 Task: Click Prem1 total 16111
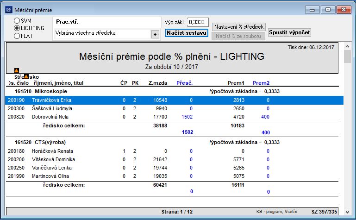click(x=237, y=185)
